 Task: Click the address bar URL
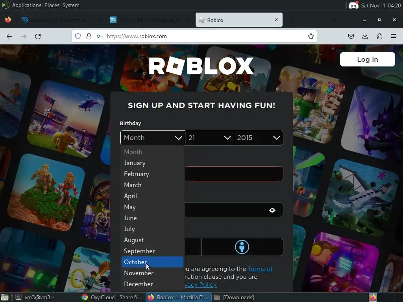(x=137, y=37)
